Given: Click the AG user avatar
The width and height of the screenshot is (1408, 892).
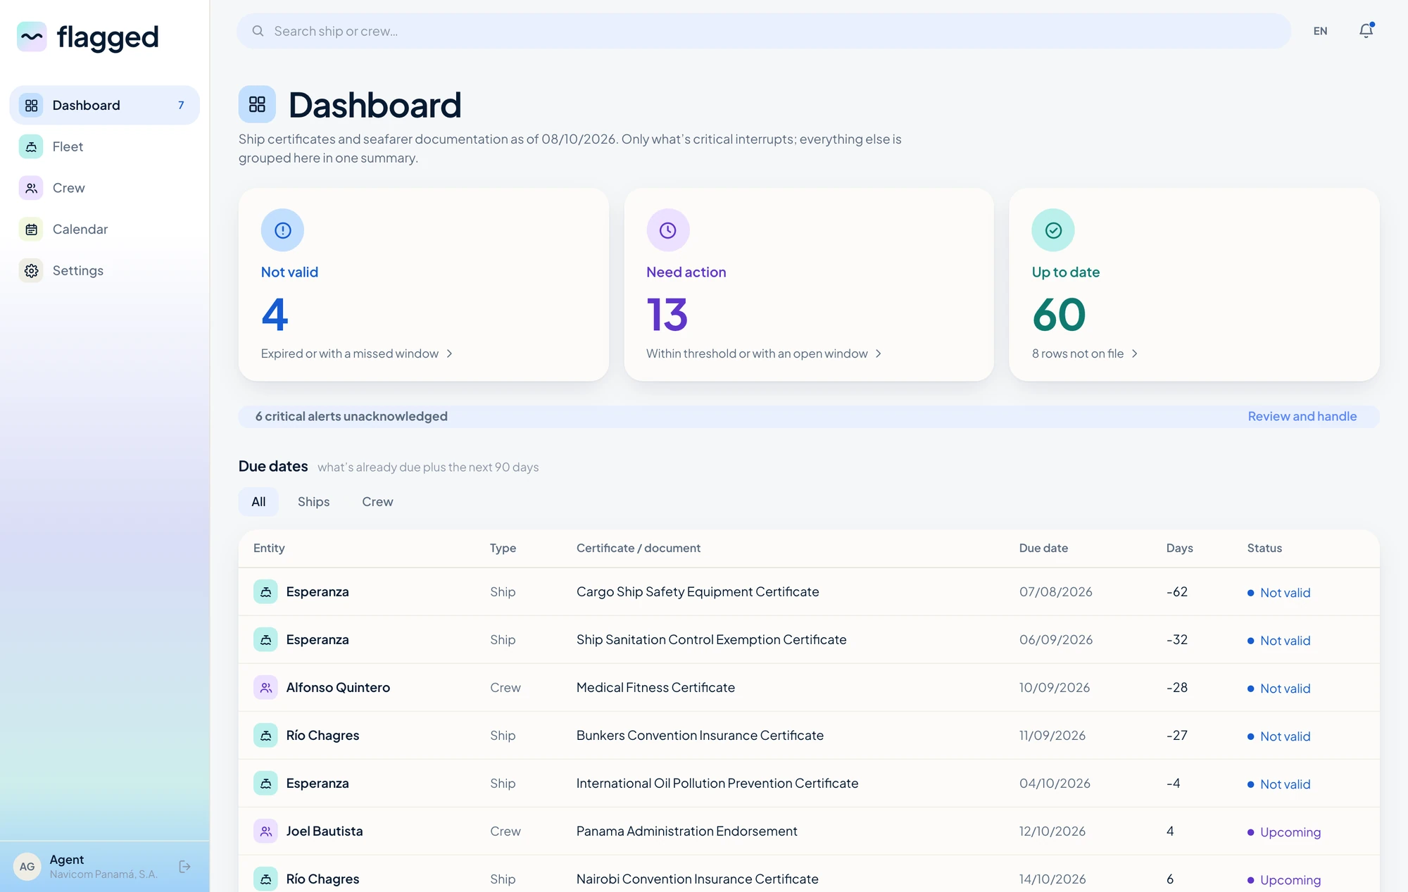Looking at the screenshot, I should click(27, 867).
